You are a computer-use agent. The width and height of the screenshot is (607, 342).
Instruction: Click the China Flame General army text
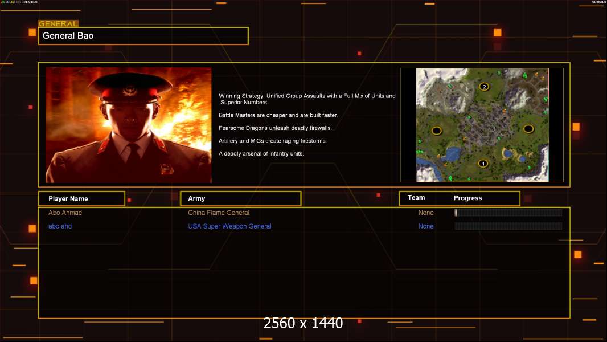click(218, 213)
